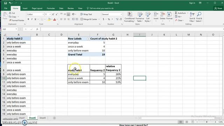The width and height of the screenshot is (224, 126).
Task: Open the General number format dropdown
Action: coord(121,14)
